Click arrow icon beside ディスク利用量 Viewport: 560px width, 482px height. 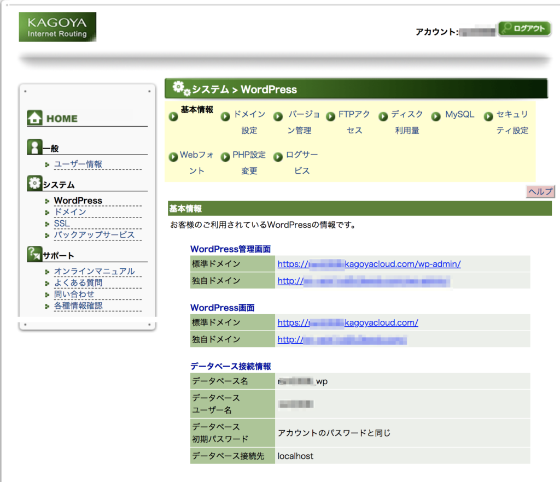click(x=383, y=116)
